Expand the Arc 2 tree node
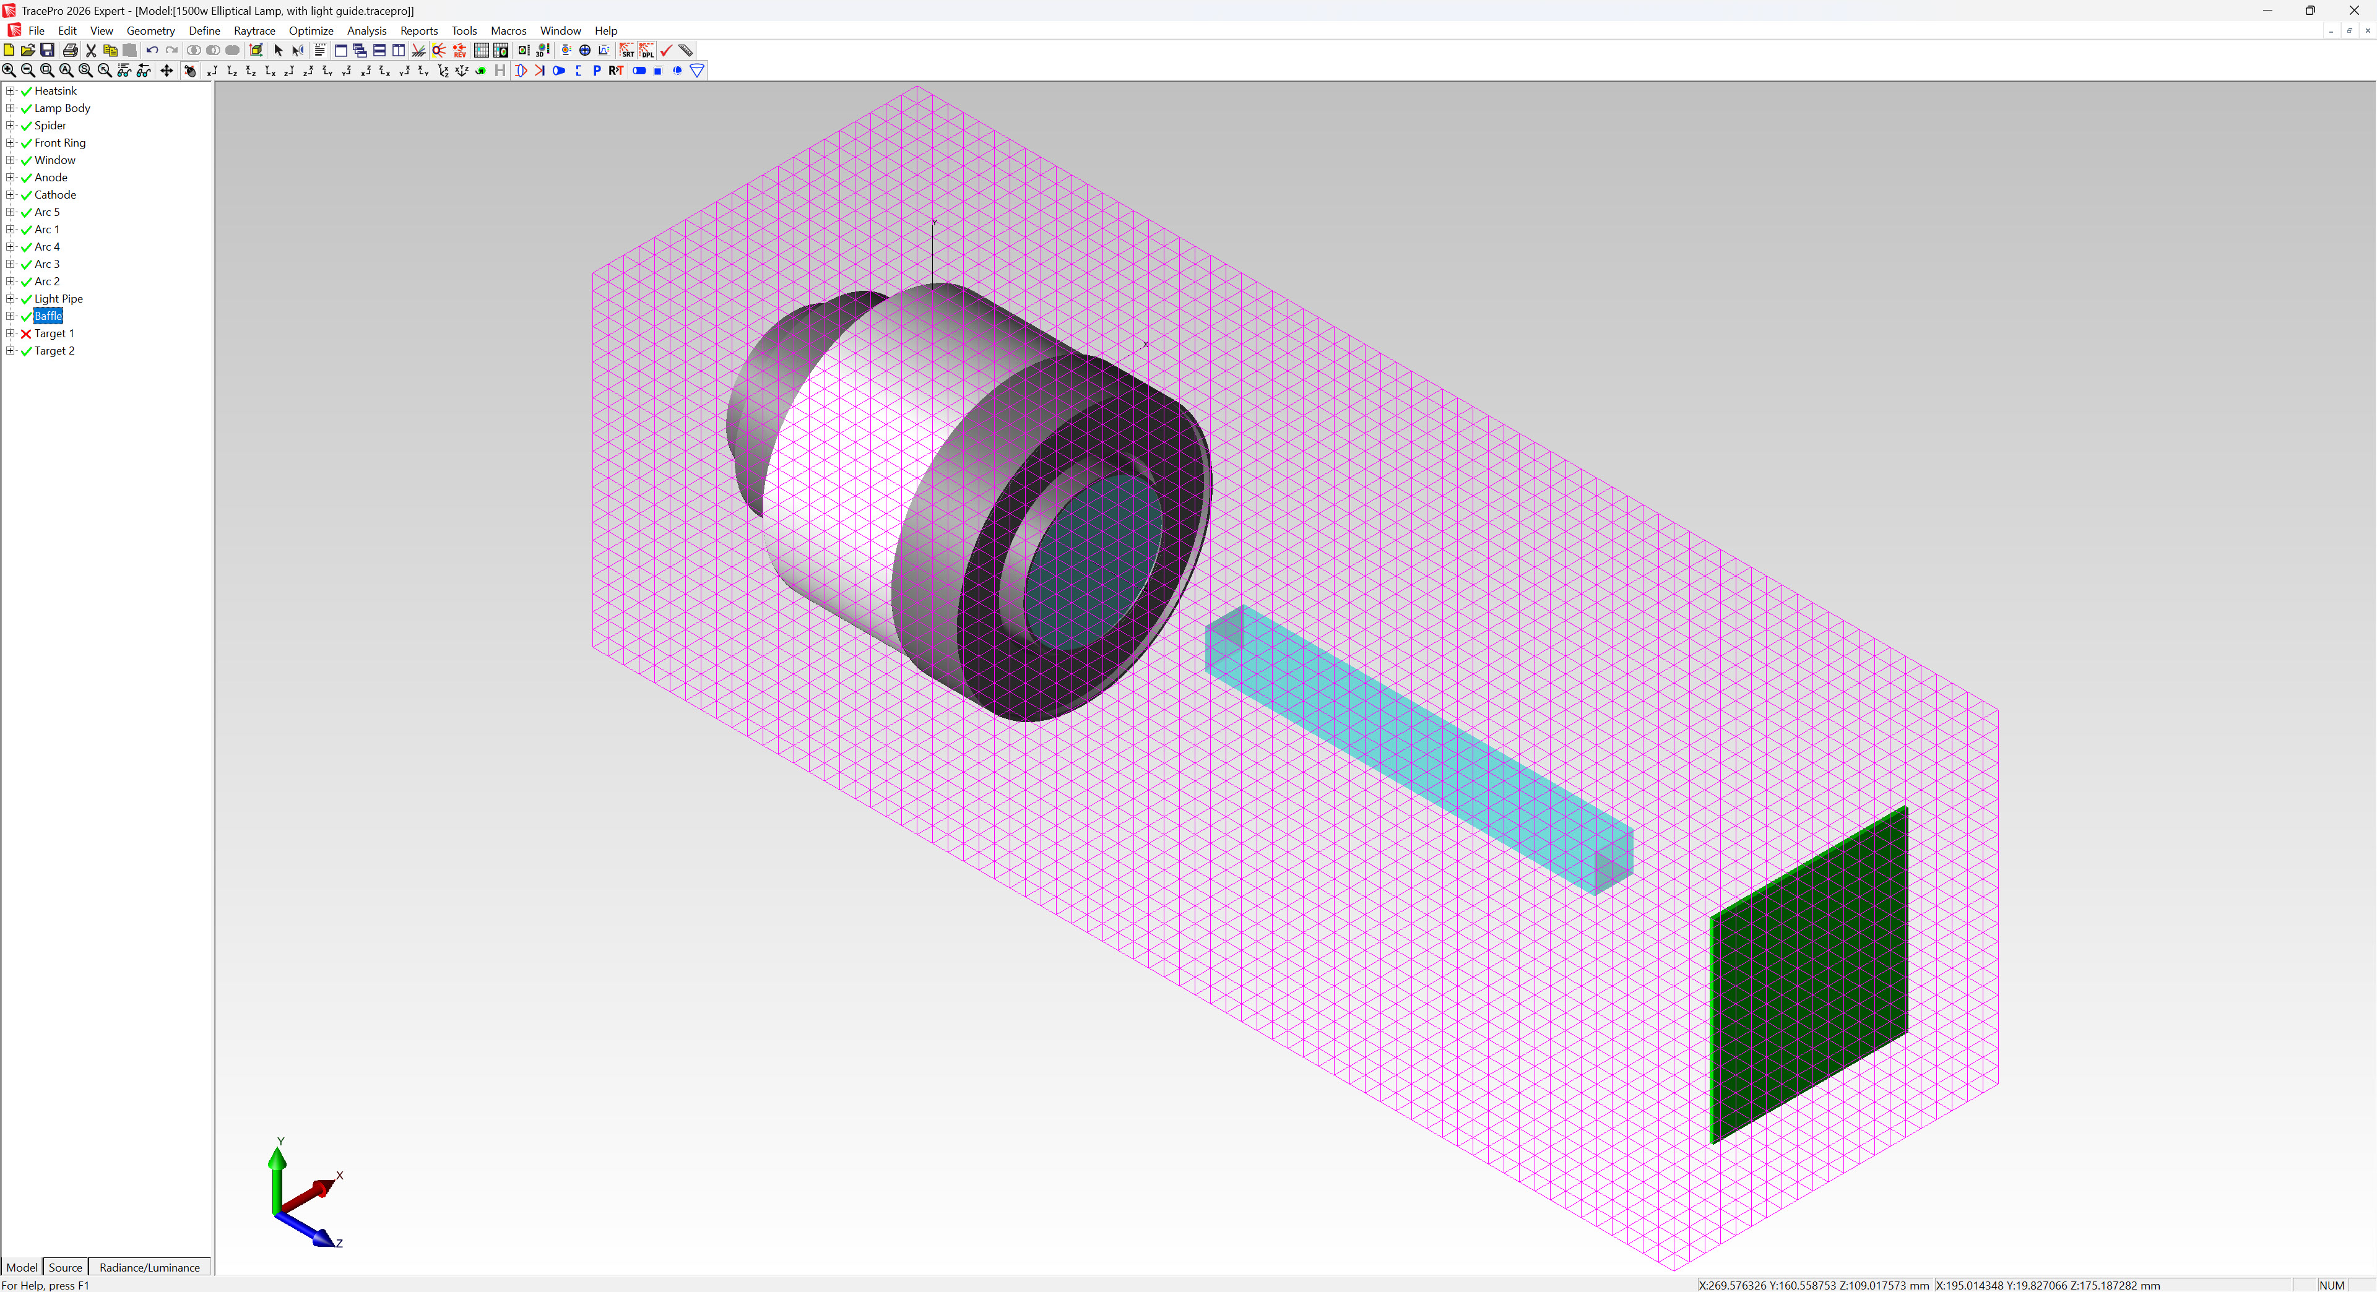2377x1292 pixels. coord(10,282)
